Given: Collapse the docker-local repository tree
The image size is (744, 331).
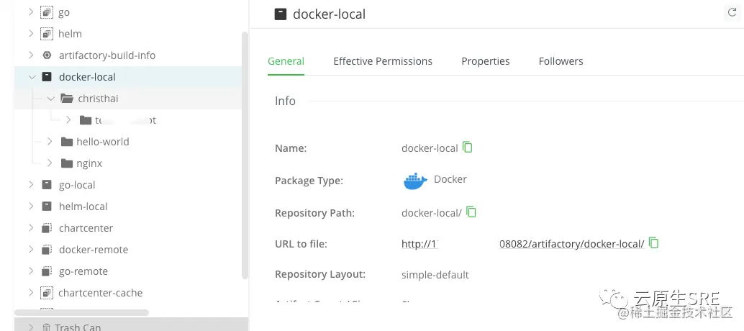Looking at the screenshot, I should click(31, 77).
